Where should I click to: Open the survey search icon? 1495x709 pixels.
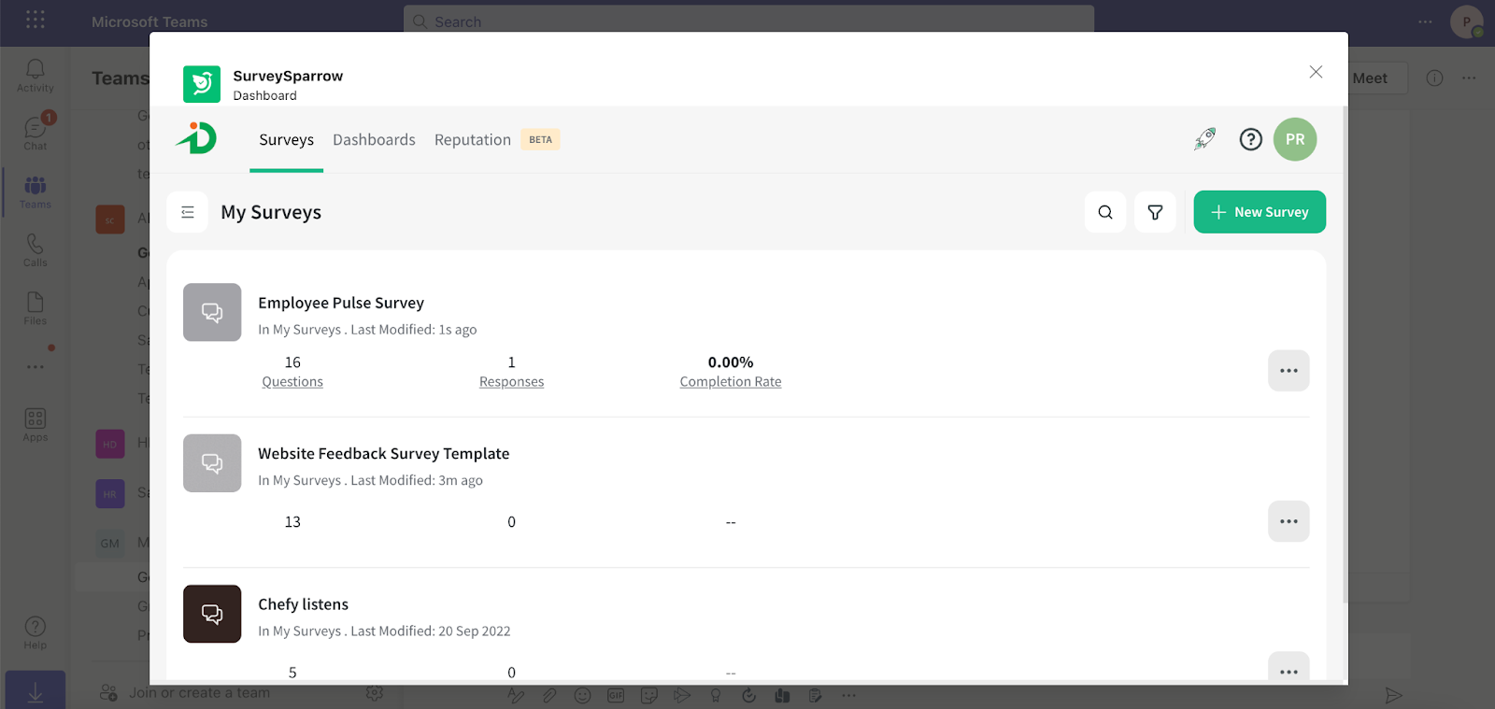click(1105, 212)
